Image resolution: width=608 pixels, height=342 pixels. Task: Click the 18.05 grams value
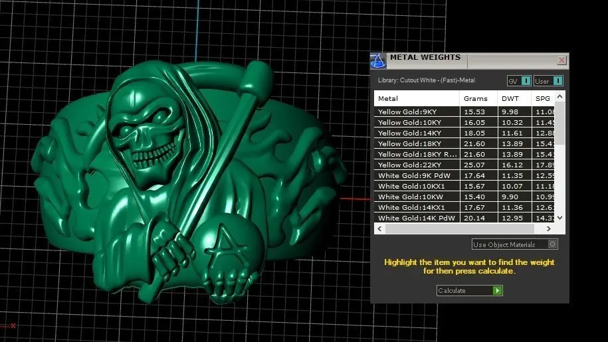click(x=474, y=133)
